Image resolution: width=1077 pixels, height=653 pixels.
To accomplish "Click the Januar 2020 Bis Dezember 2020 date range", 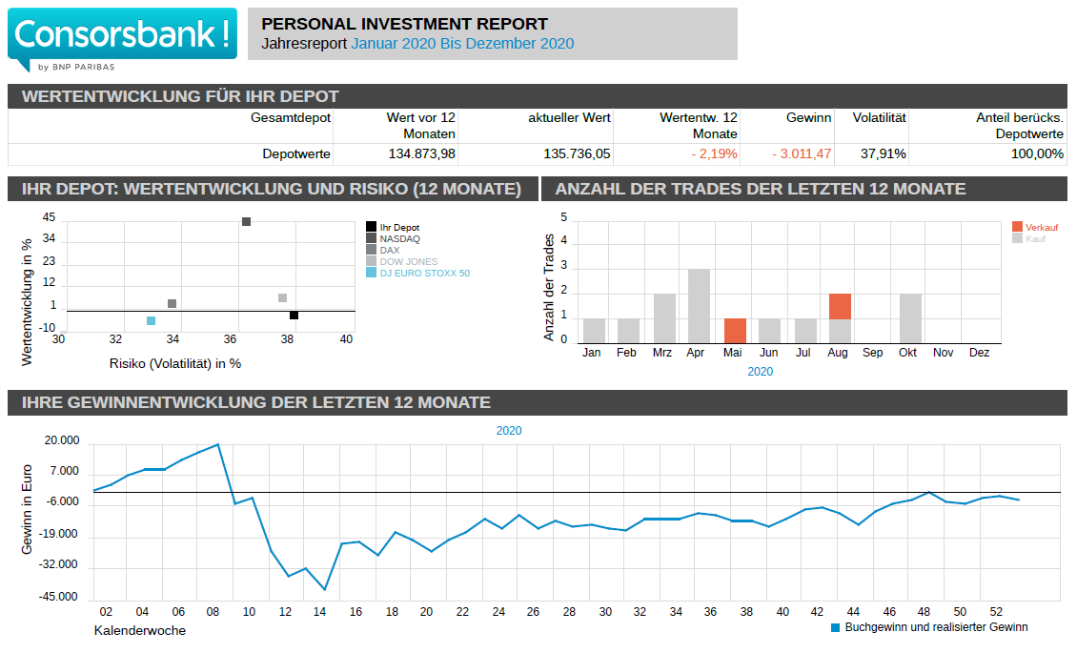I will pyautogui.click(x=462, y=44).
